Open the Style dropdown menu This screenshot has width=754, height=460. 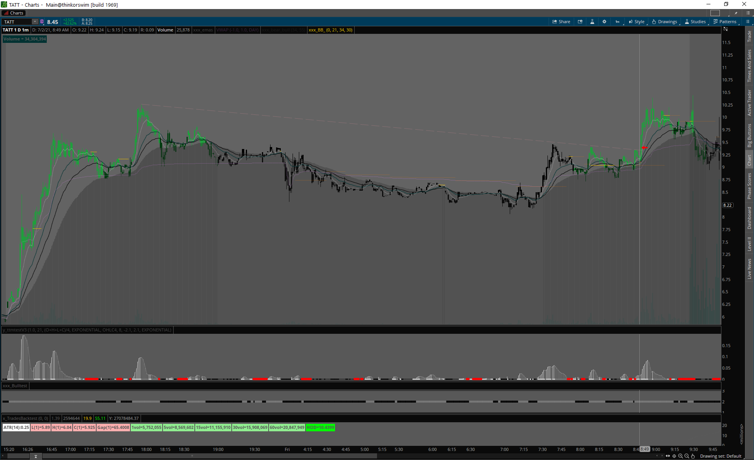637,22
